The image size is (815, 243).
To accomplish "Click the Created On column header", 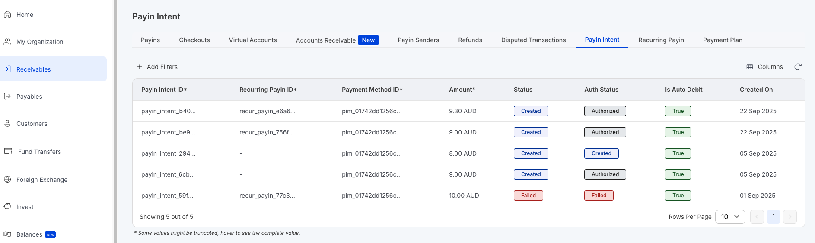I will (x=756, y=90).
